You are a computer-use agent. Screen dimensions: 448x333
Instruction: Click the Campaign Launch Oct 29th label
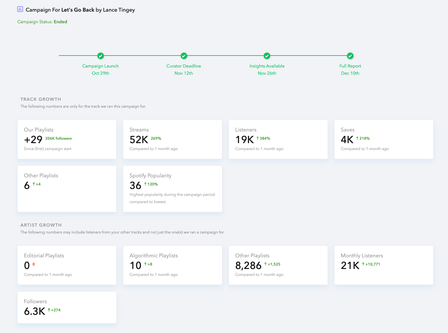pyautogui.click(x=101, y=69)
